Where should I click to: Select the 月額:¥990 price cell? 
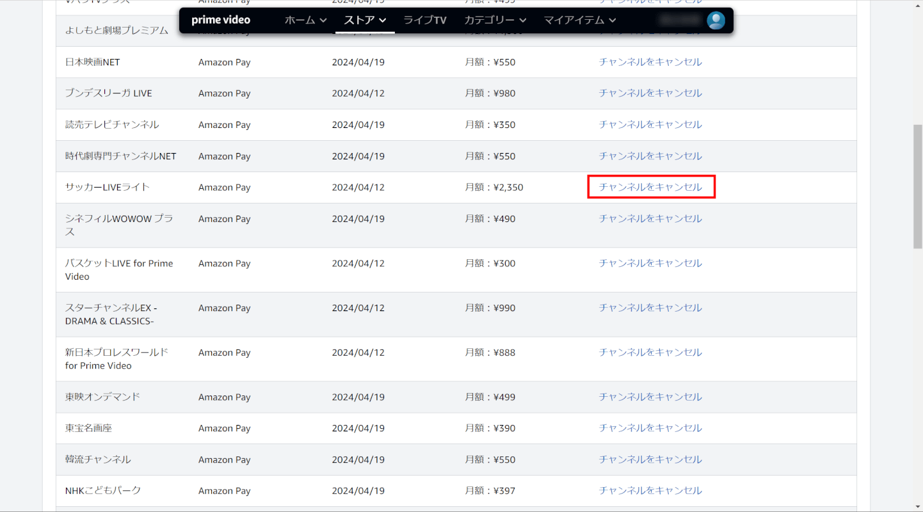[x=490, y=308]
